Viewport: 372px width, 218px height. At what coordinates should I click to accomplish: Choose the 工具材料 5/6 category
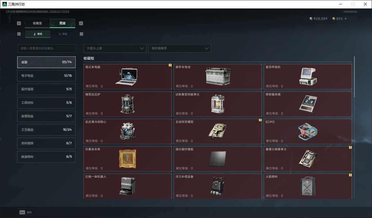coord(46,103)
